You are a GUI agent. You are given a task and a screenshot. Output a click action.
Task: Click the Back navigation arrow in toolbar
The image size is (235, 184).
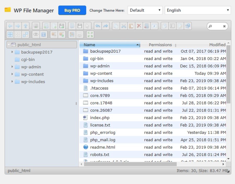click(10, 26)
